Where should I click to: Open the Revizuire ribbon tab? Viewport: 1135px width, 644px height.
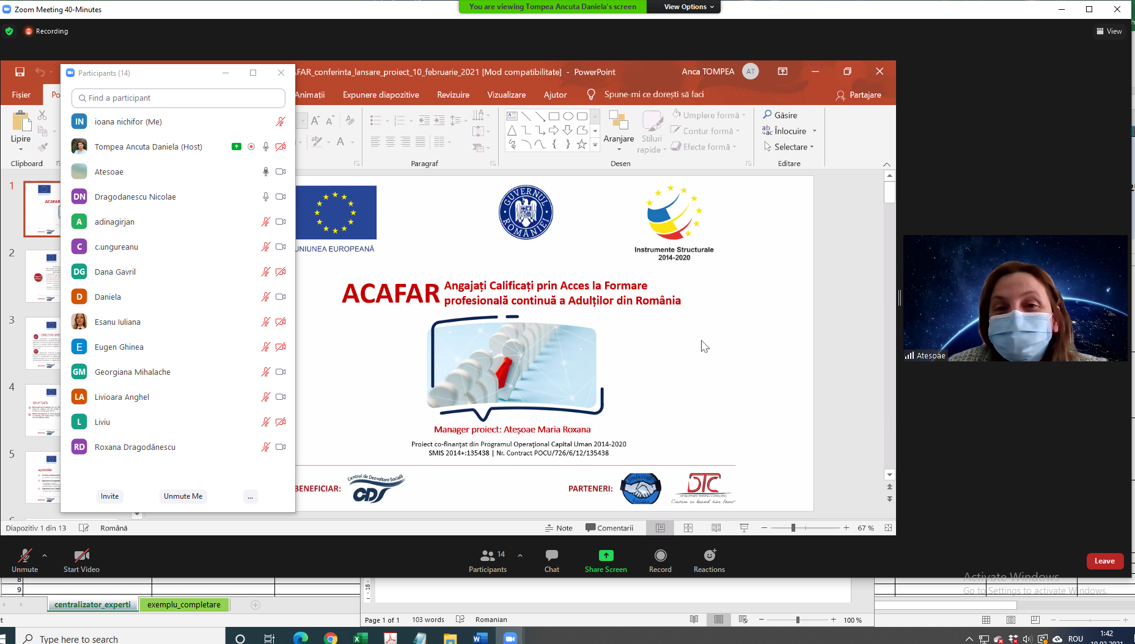coord(453,95)
